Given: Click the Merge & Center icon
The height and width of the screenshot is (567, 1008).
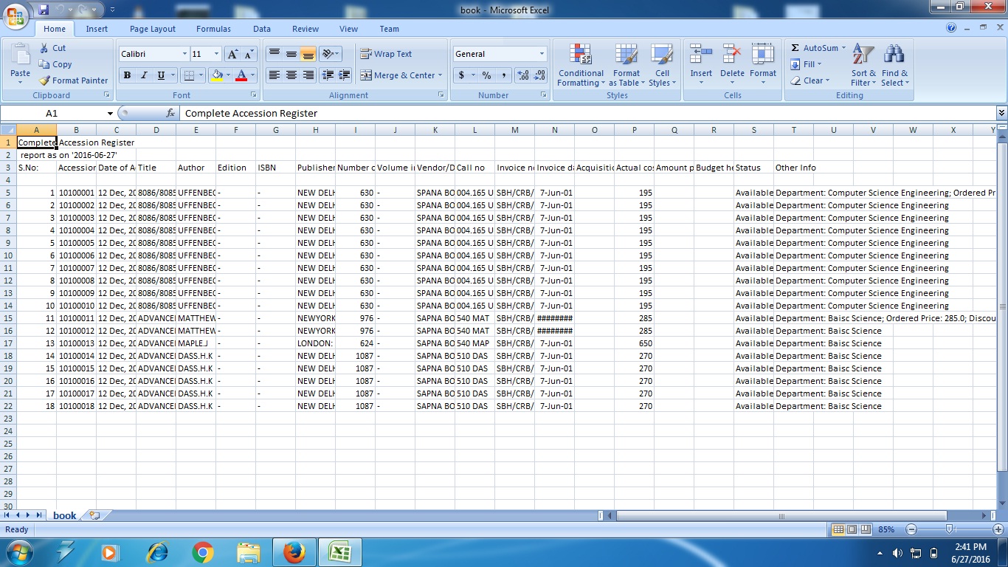Looking at the screenshot, I should [366, 75].
